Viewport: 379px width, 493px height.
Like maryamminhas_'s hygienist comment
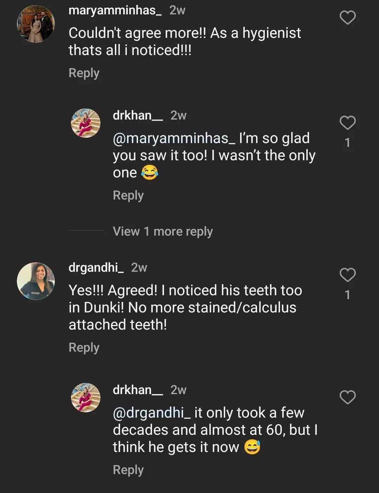click(347, 18)
